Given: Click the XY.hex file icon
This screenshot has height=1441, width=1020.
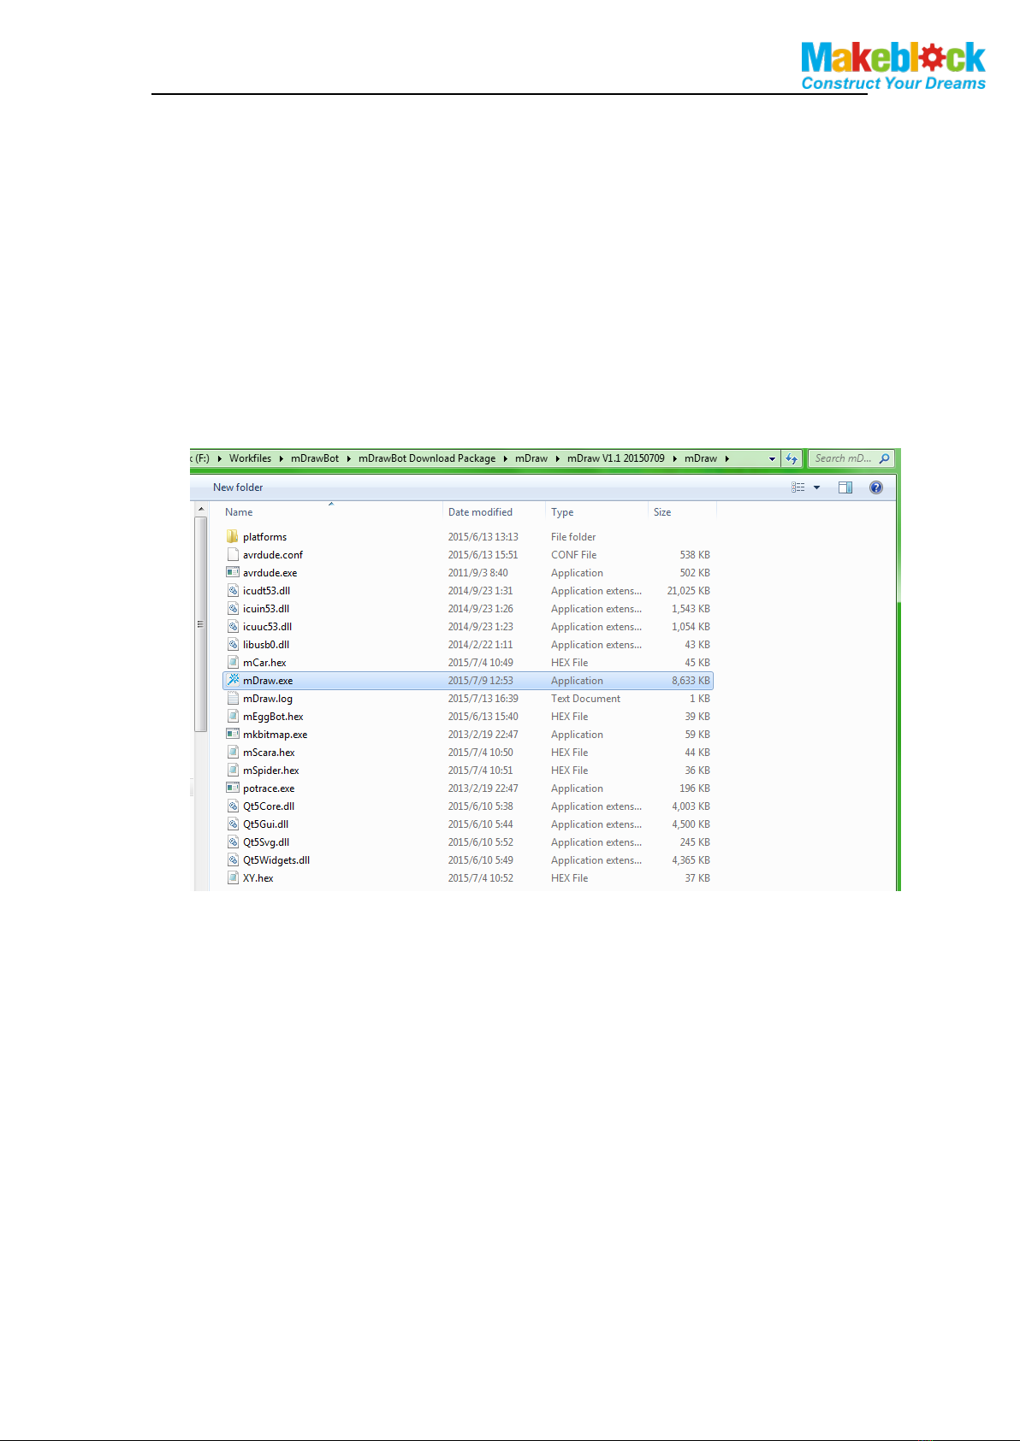Looking at the screenshot, I should pyautogui.click(x=232, y=877).
